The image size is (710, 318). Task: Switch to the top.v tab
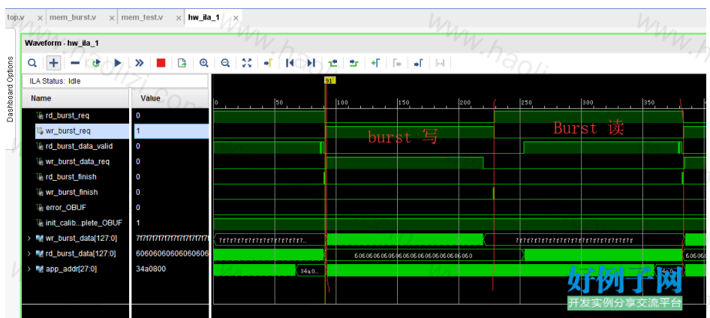pyautogui.click(x=17, y=17)
